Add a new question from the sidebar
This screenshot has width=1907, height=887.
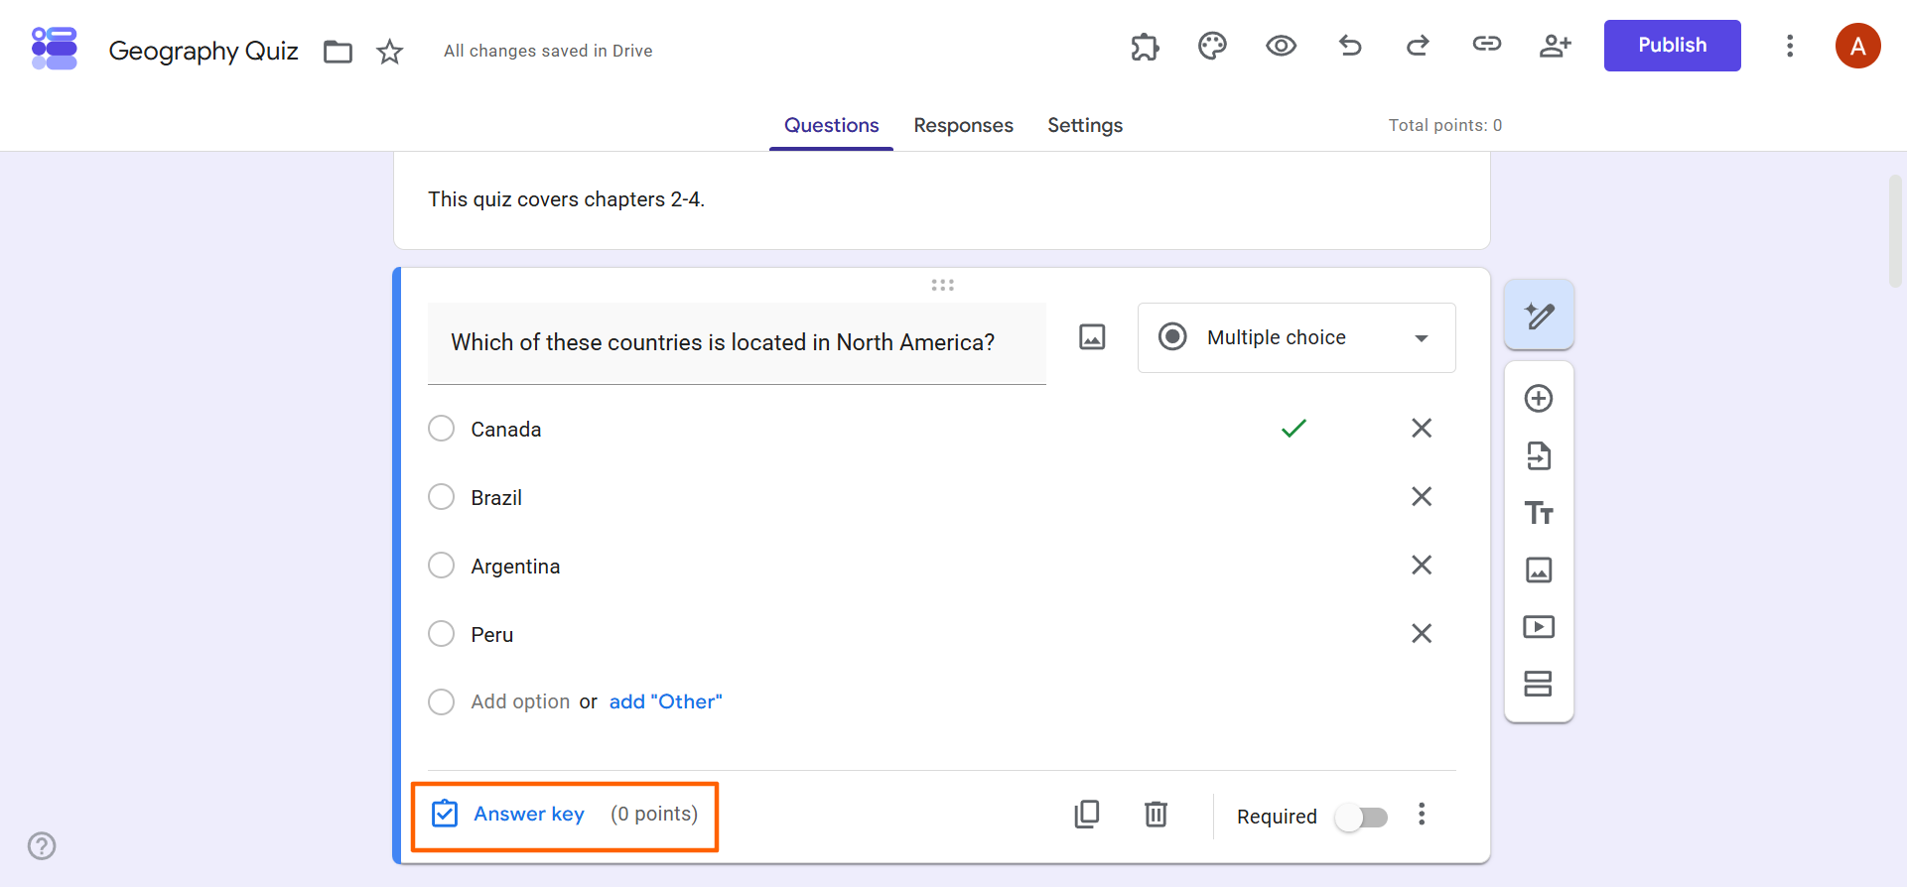1539,399
